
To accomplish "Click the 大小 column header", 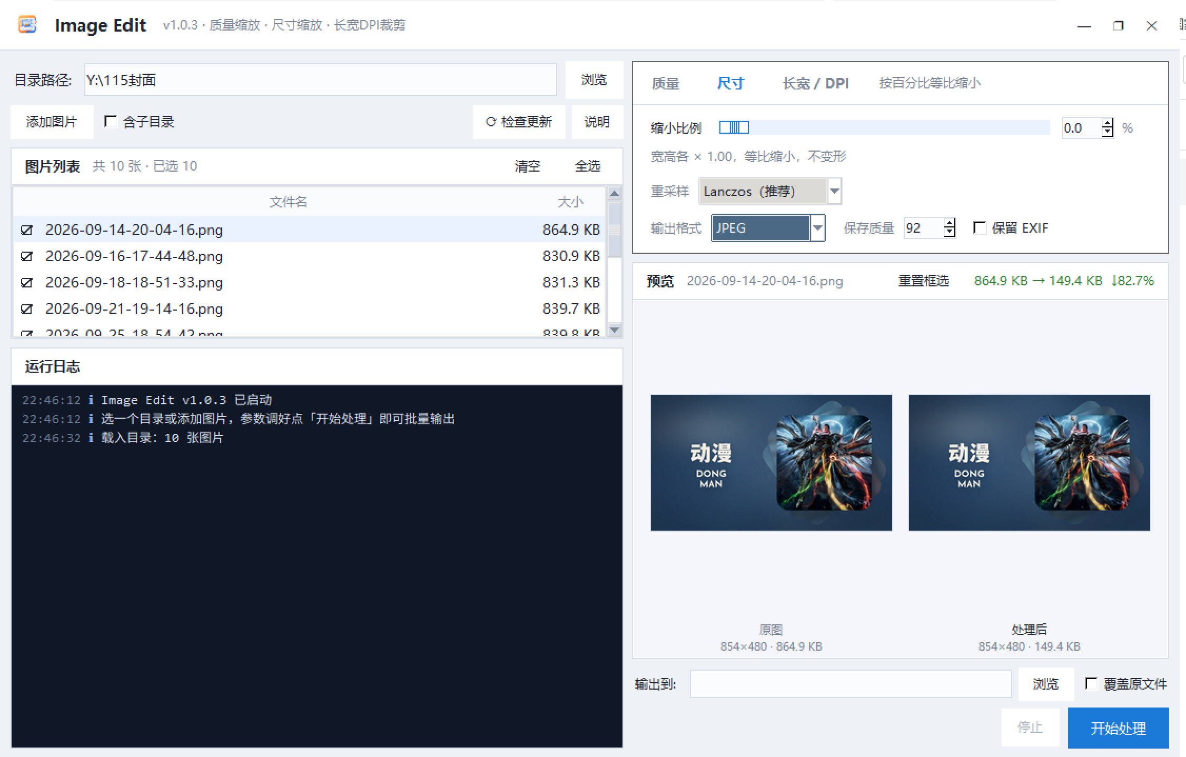I will 570,202.
